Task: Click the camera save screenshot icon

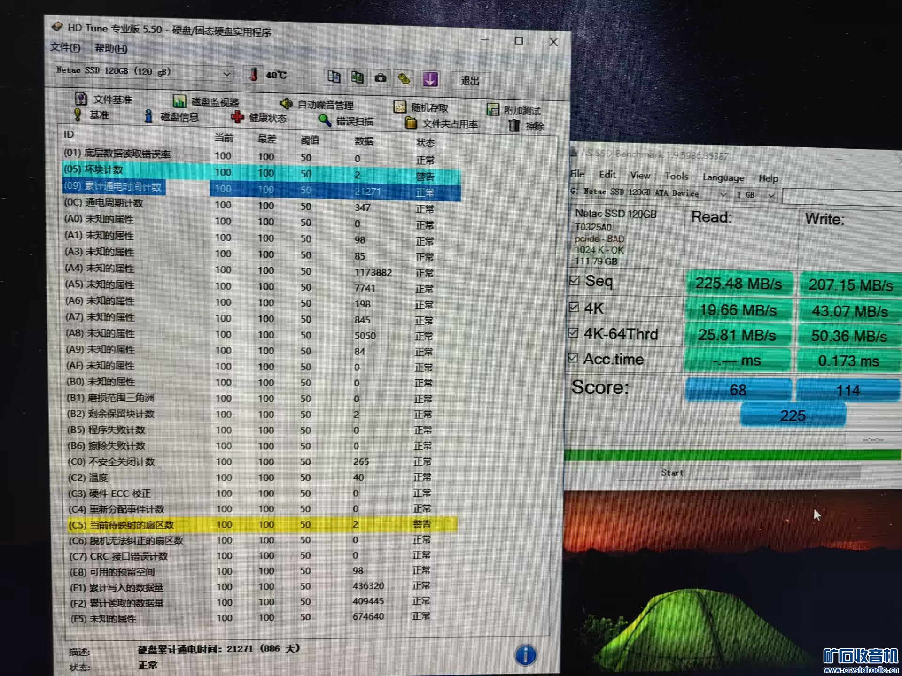Action: [x=381, y=78]
